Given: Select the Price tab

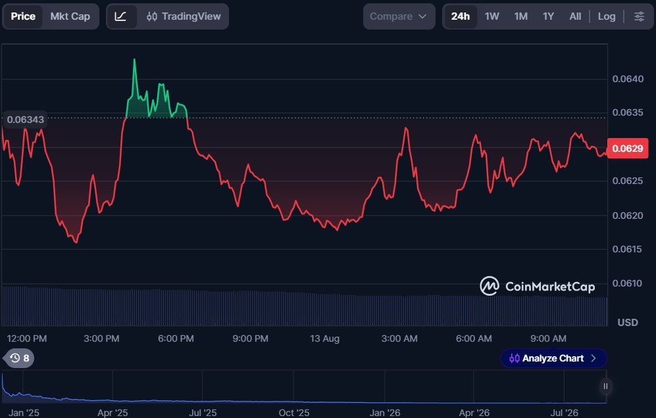Looking at the screenshot, I should pos(23,16).
